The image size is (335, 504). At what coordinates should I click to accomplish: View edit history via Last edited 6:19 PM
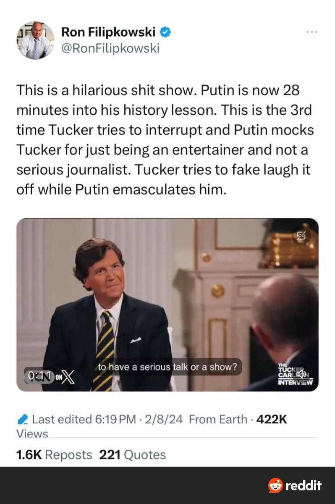tap(84, 419)
